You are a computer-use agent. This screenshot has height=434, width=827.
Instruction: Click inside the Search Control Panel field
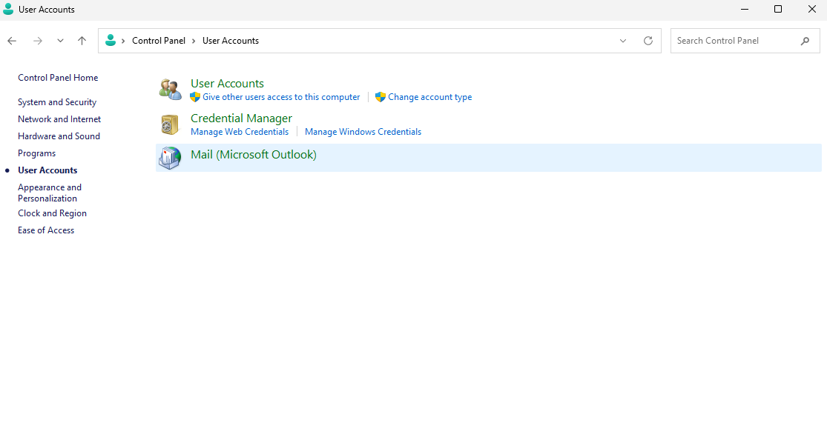click(727, 41)
